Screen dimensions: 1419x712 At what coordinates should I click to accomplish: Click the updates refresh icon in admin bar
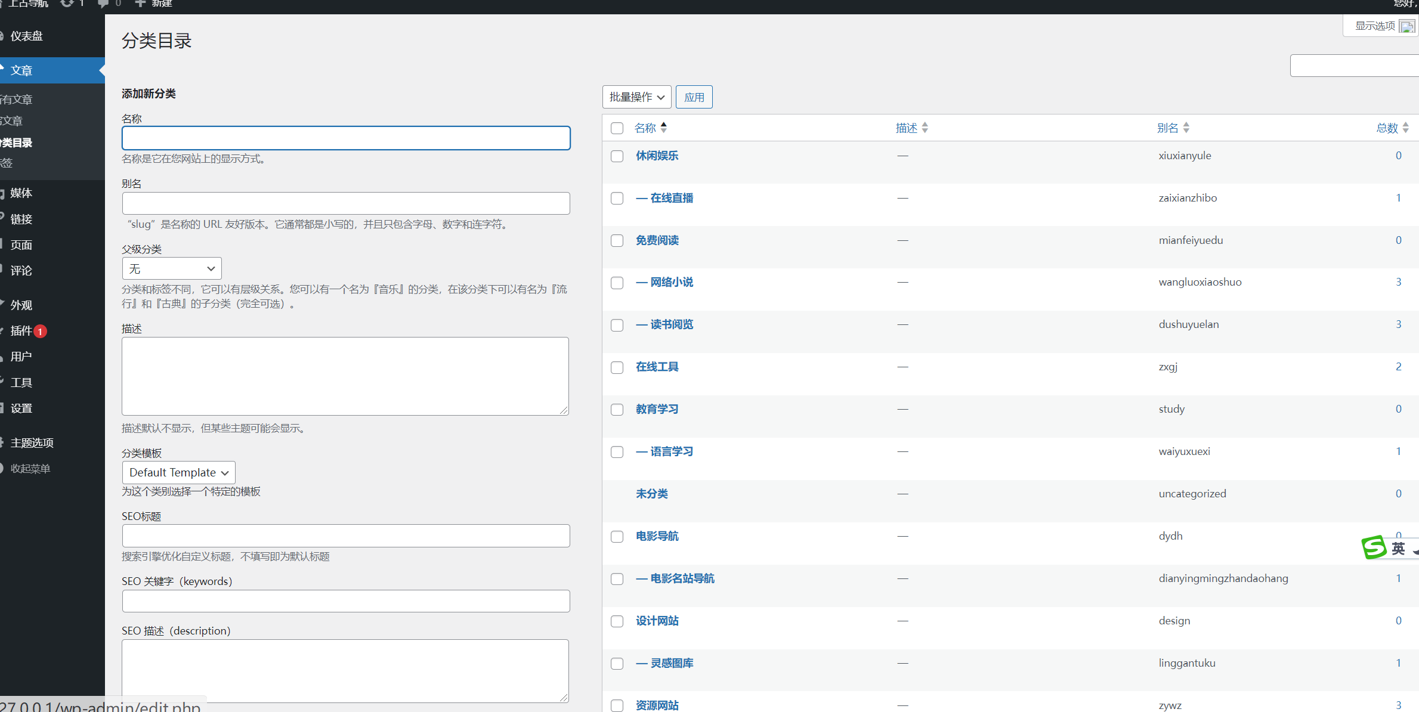(x=66, y=3)
